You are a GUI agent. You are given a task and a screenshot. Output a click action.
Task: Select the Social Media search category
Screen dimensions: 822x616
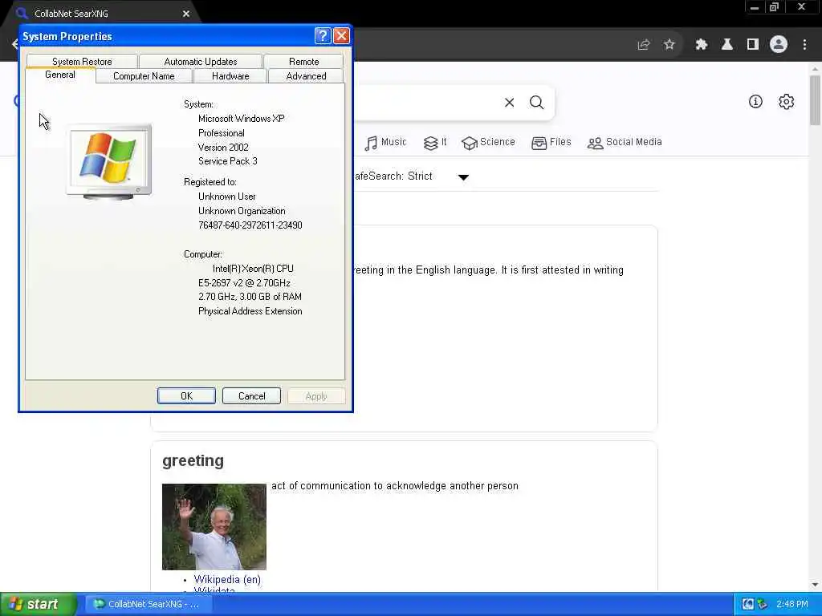point(625,142)
